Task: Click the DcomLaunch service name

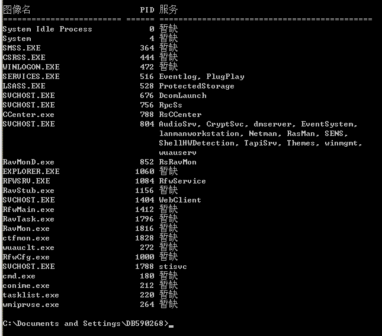Action: pyautogui.click(x=182, y=96)
